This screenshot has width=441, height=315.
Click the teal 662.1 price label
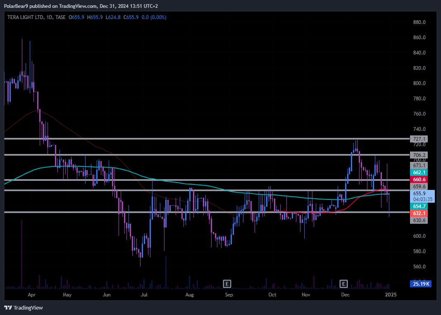click(419, 173)
